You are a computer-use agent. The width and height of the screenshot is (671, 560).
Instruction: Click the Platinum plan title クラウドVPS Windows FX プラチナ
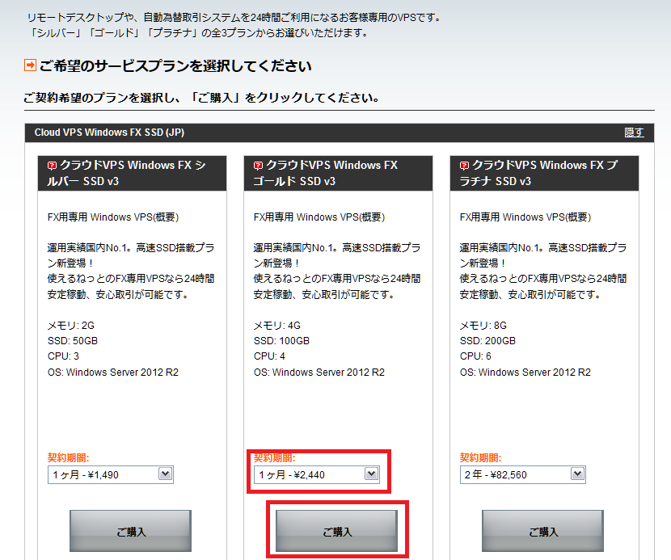(x=538, y=173)
